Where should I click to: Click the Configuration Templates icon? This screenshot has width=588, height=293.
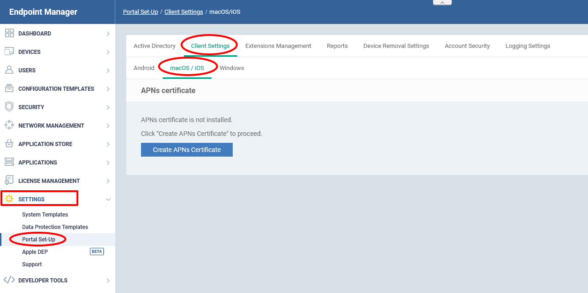pyautogui.click(x=9, y=88)
